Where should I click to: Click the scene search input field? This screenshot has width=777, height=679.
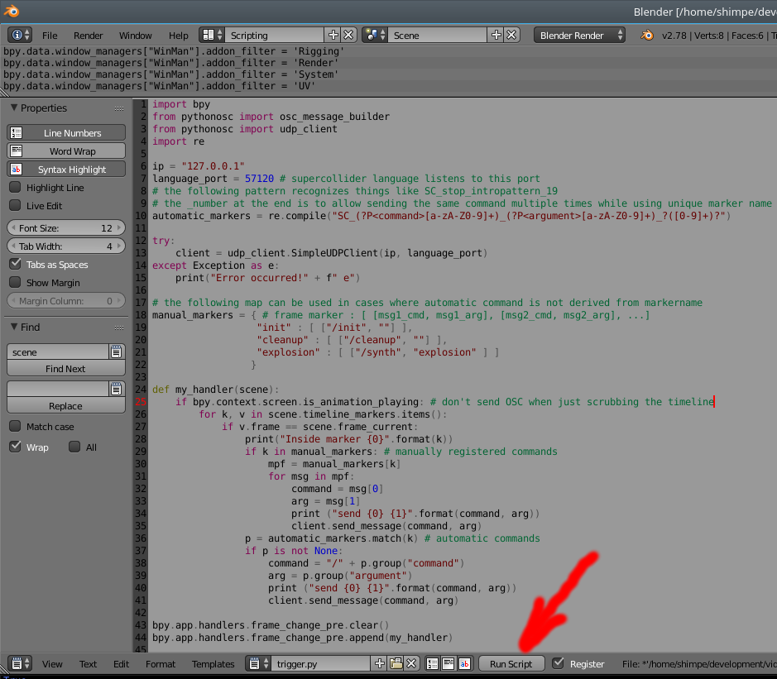tap(56, 351)
